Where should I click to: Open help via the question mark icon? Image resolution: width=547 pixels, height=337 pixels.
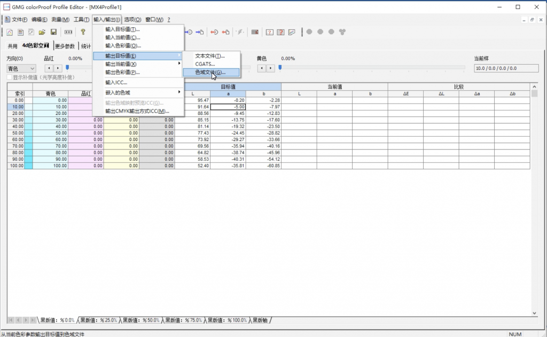tap(83, 32)
